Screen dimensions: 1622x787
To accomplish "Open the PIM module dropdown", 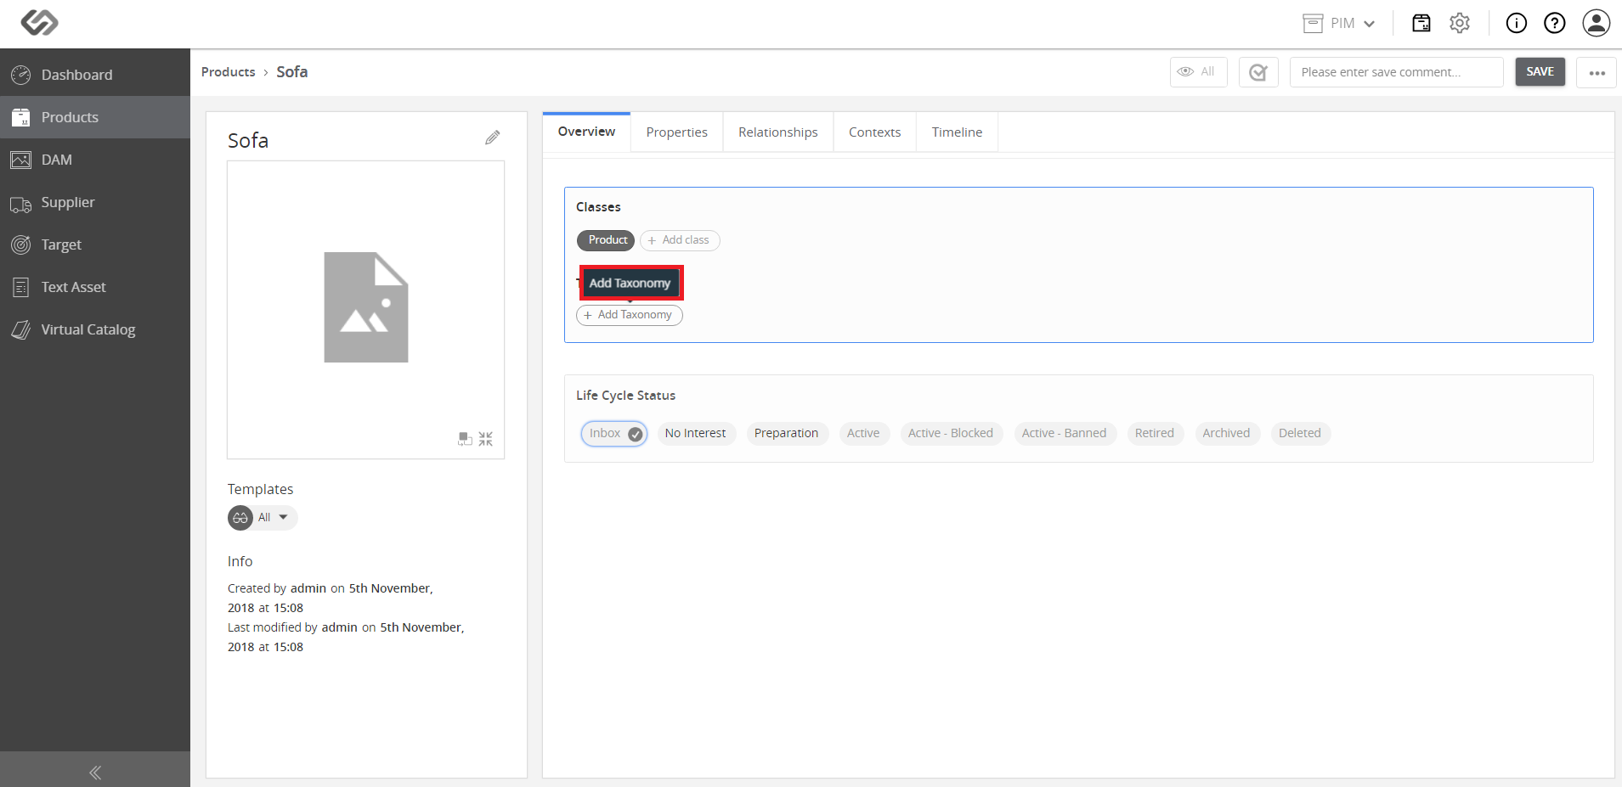I will [1339, 24].
